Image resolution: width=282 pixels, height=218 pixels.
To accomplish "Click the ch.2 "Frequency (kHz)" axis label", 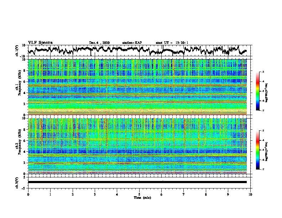I will (20, 142).
